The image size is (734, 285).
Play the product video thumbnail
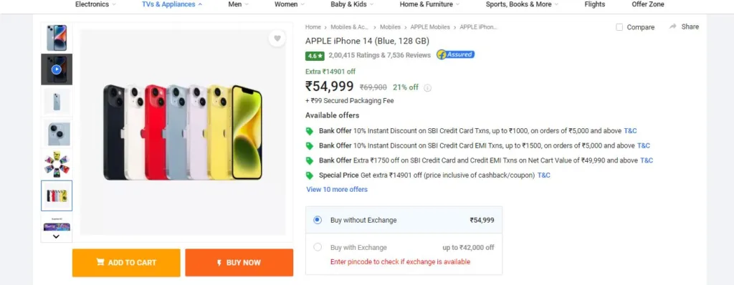56,69
